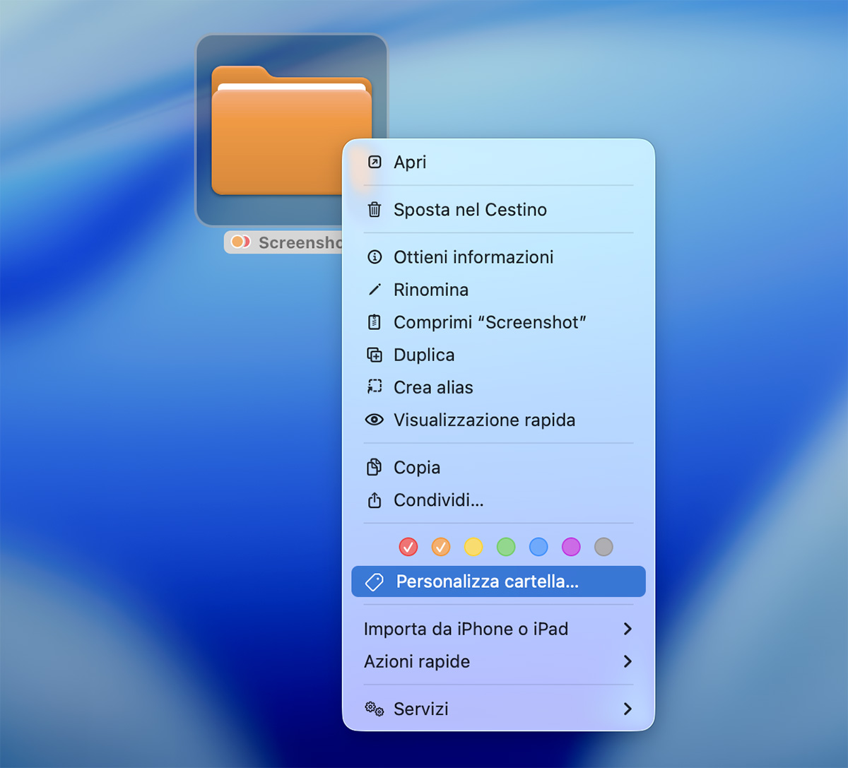The height and width of the screenshot is (768, 848).
Task: Expand the Servizi submenu
Action: 627,709
